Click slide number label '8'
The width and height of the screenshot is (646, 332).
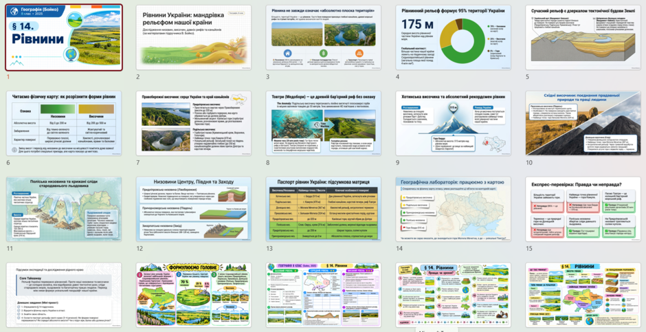[268, 162]
